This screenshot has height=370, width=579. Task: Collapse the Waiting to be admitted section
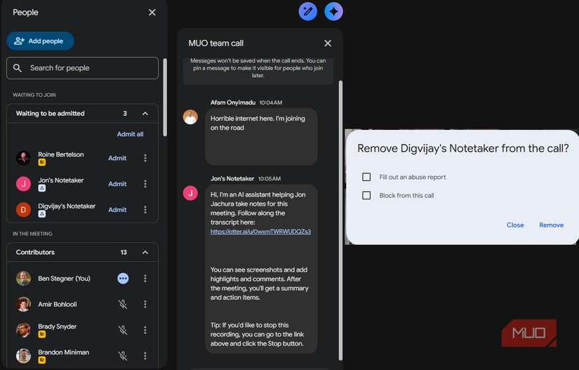pos(145,114)
